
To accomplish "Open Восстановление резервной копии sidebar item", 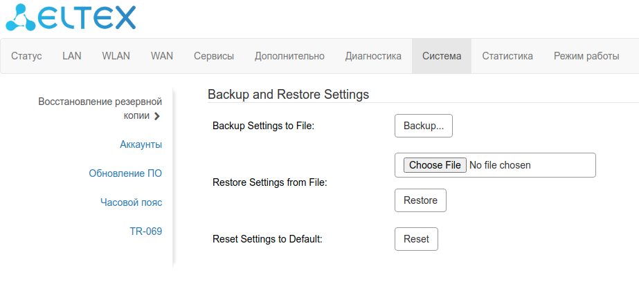I will (x=100, y=108).
